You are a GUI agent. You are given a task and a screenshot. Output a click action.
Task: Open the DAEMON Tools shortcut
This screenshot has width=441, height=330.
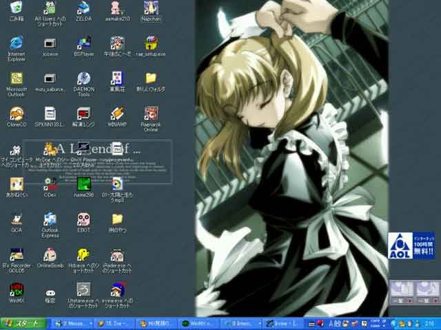click(x=83, y=80)
